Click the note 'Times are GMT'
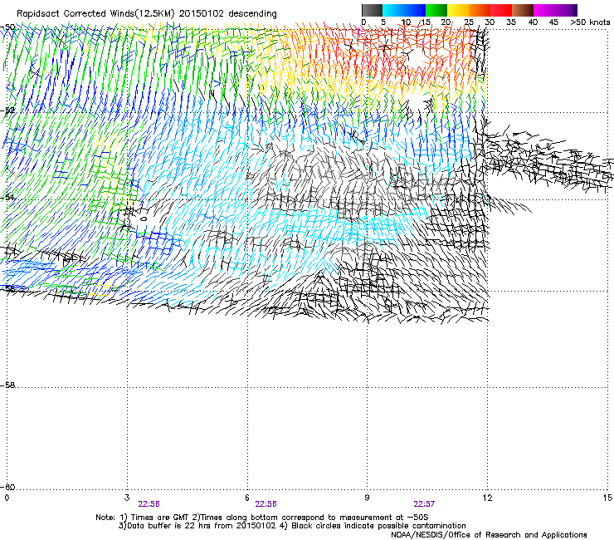The height and width of the screenshot is (540, 614). (160, 518)
